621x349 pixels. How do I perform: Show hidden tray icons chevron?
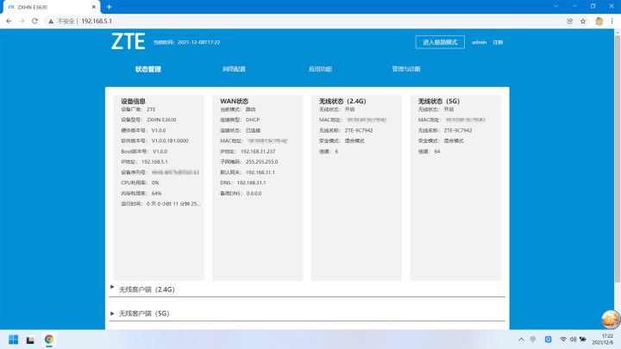click(521, 340)
